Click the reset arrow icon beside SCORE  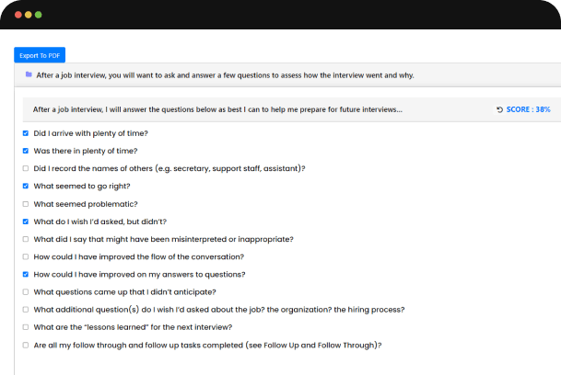499,109
